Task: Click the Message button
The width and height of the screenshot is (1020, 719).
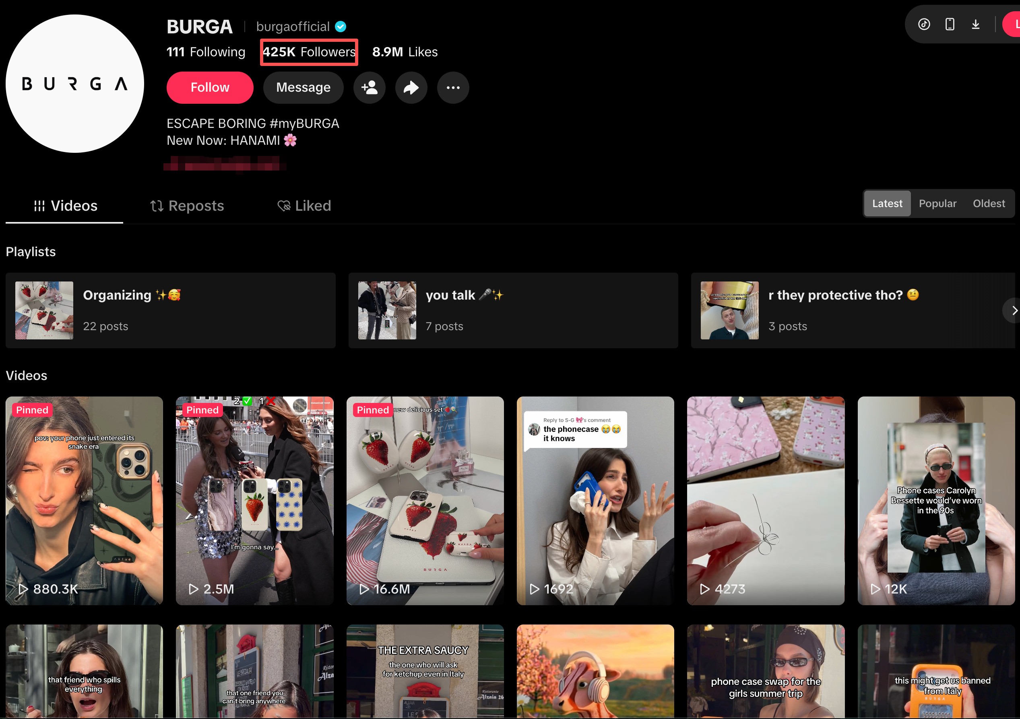Action: [303, 87]
